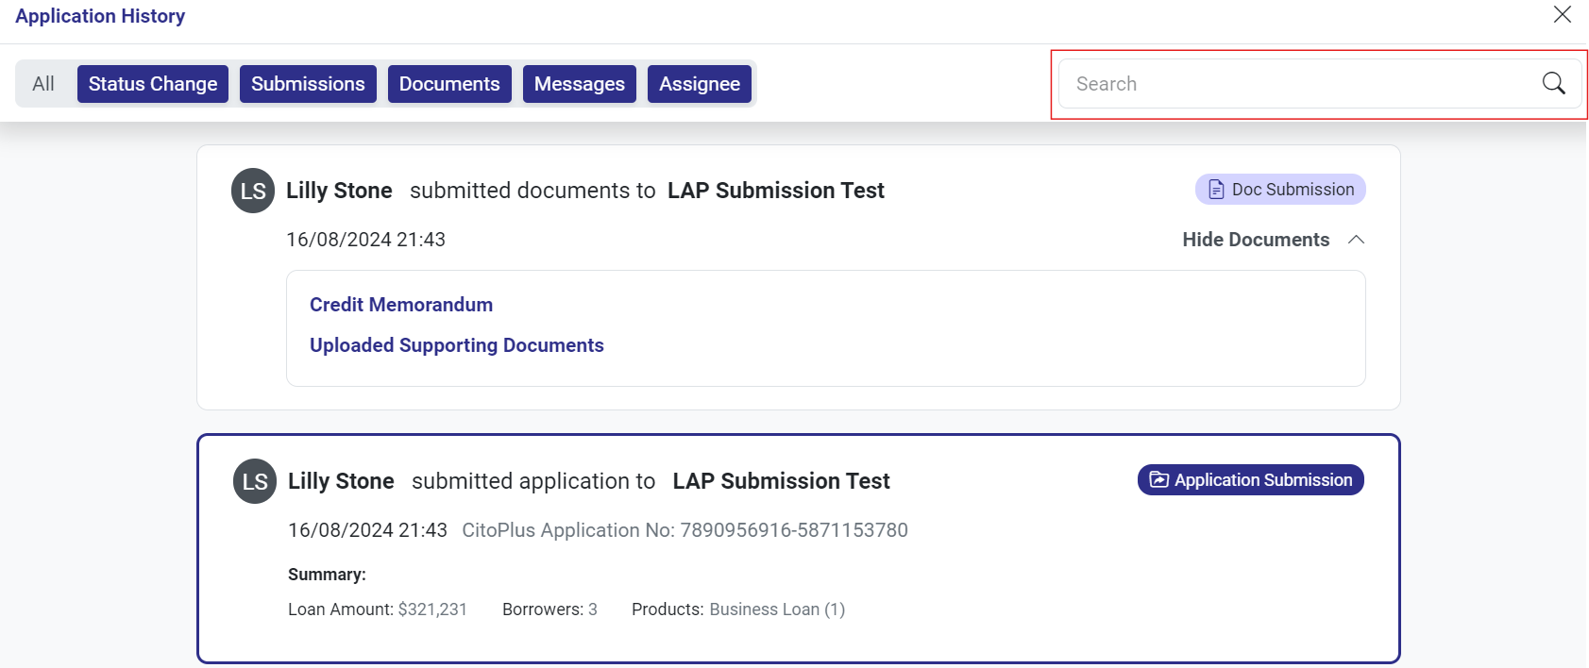This screenshot has height=668, width=1589.
Task: Click LS avatar on application submission entry
Action: click(x=255, y=481)
